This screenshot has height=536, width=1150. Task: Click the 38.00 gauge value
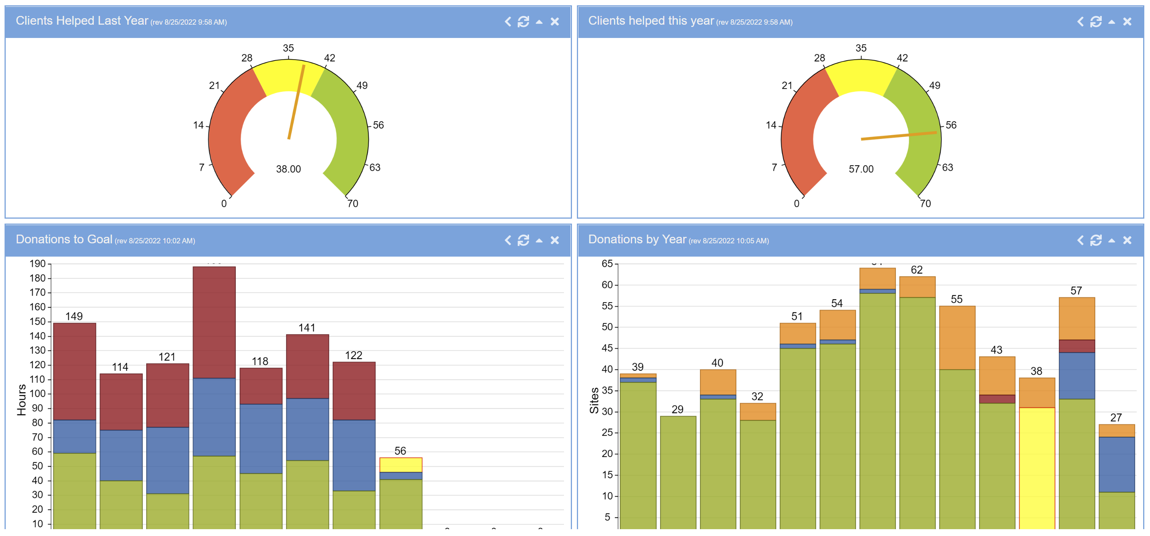[288, 169]
